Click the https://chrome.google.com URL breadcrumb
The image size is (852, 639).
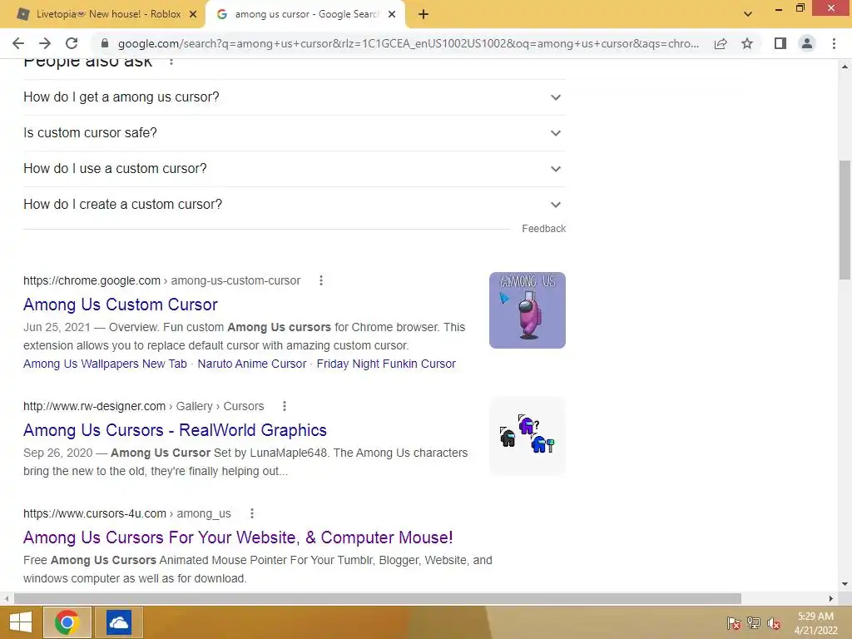pos(161,280)
